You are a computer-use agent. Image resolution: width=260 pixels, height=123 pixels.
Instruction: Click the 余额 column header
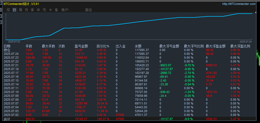(x=138, y=46)
